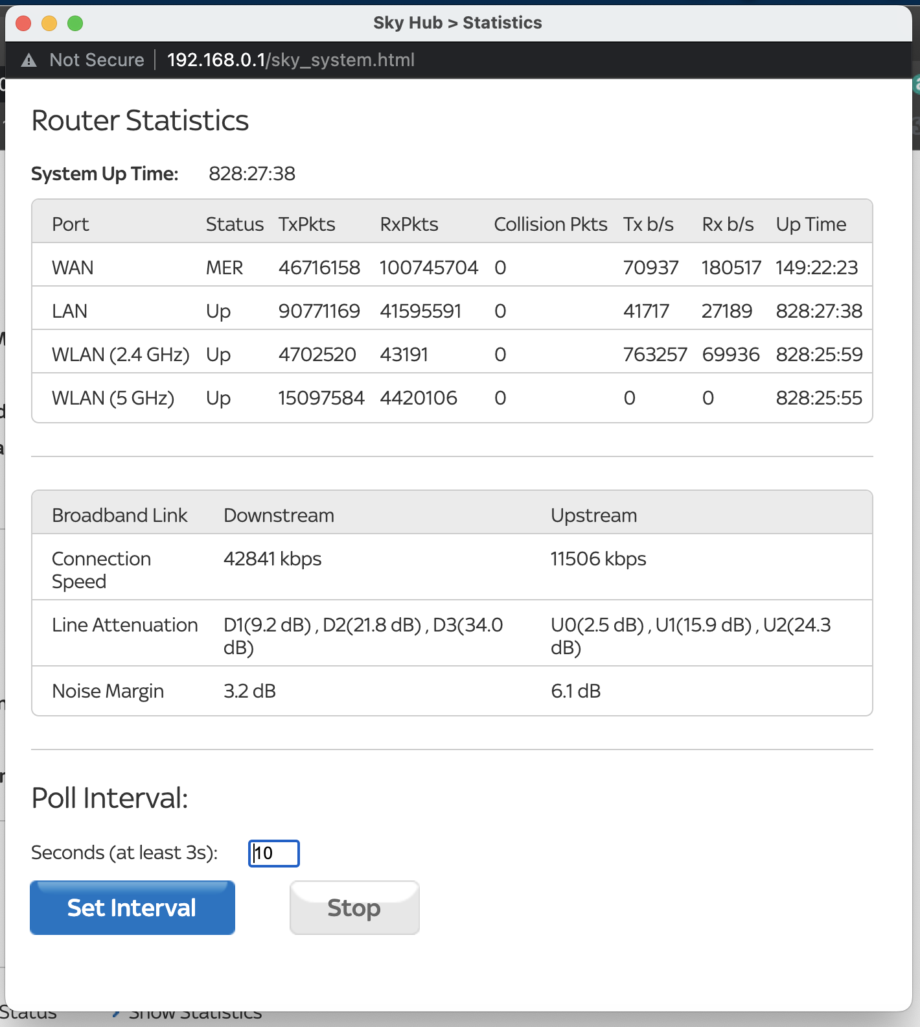Click the Set Interval button
The image size is (920, 1027).
coord(132,908)
